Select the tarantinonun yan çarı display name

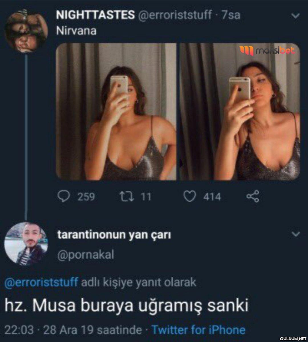(114, 235)
